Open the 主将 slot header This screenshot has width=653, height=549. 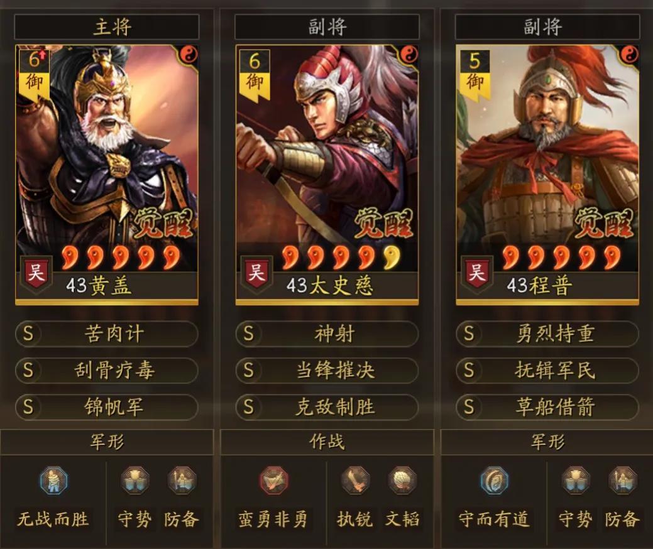click(107, 27)
